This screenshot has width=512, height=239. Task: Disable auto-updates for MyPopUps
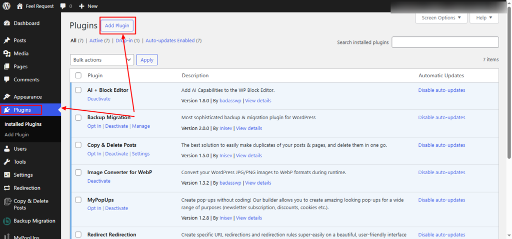(x=442, y=200)
